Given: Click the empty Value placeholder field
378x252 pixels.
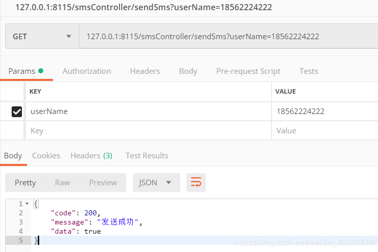Looking at the screenshot, I should coord(325,130).
